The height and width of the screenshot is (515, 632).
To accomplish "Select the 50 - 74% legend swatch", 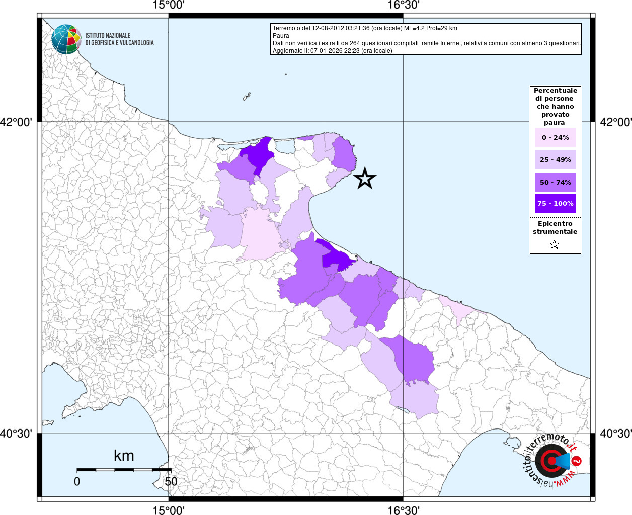I will pyautogui.click(x=556, y=182).
